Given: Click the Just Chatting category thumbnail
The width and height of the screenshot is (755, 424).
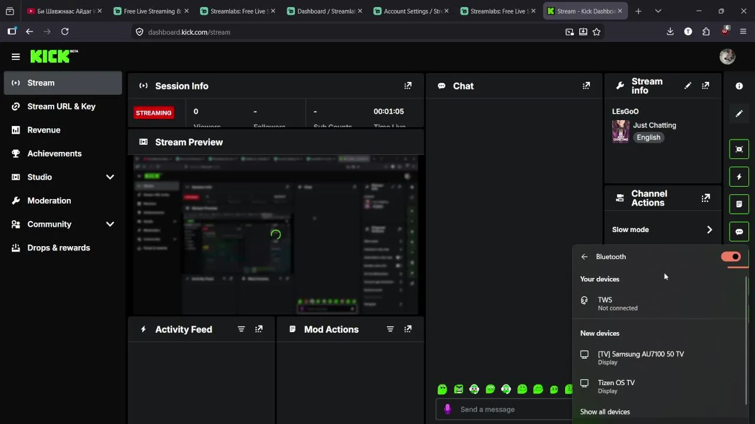Looking at the screenshot, I should coord(621,131).
